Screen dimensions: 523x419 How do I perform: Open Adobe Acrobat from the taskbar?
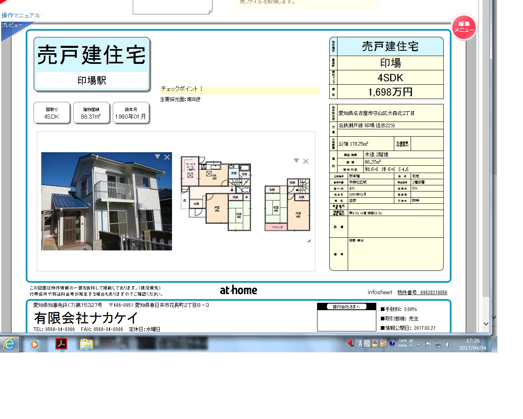(61, 344)
